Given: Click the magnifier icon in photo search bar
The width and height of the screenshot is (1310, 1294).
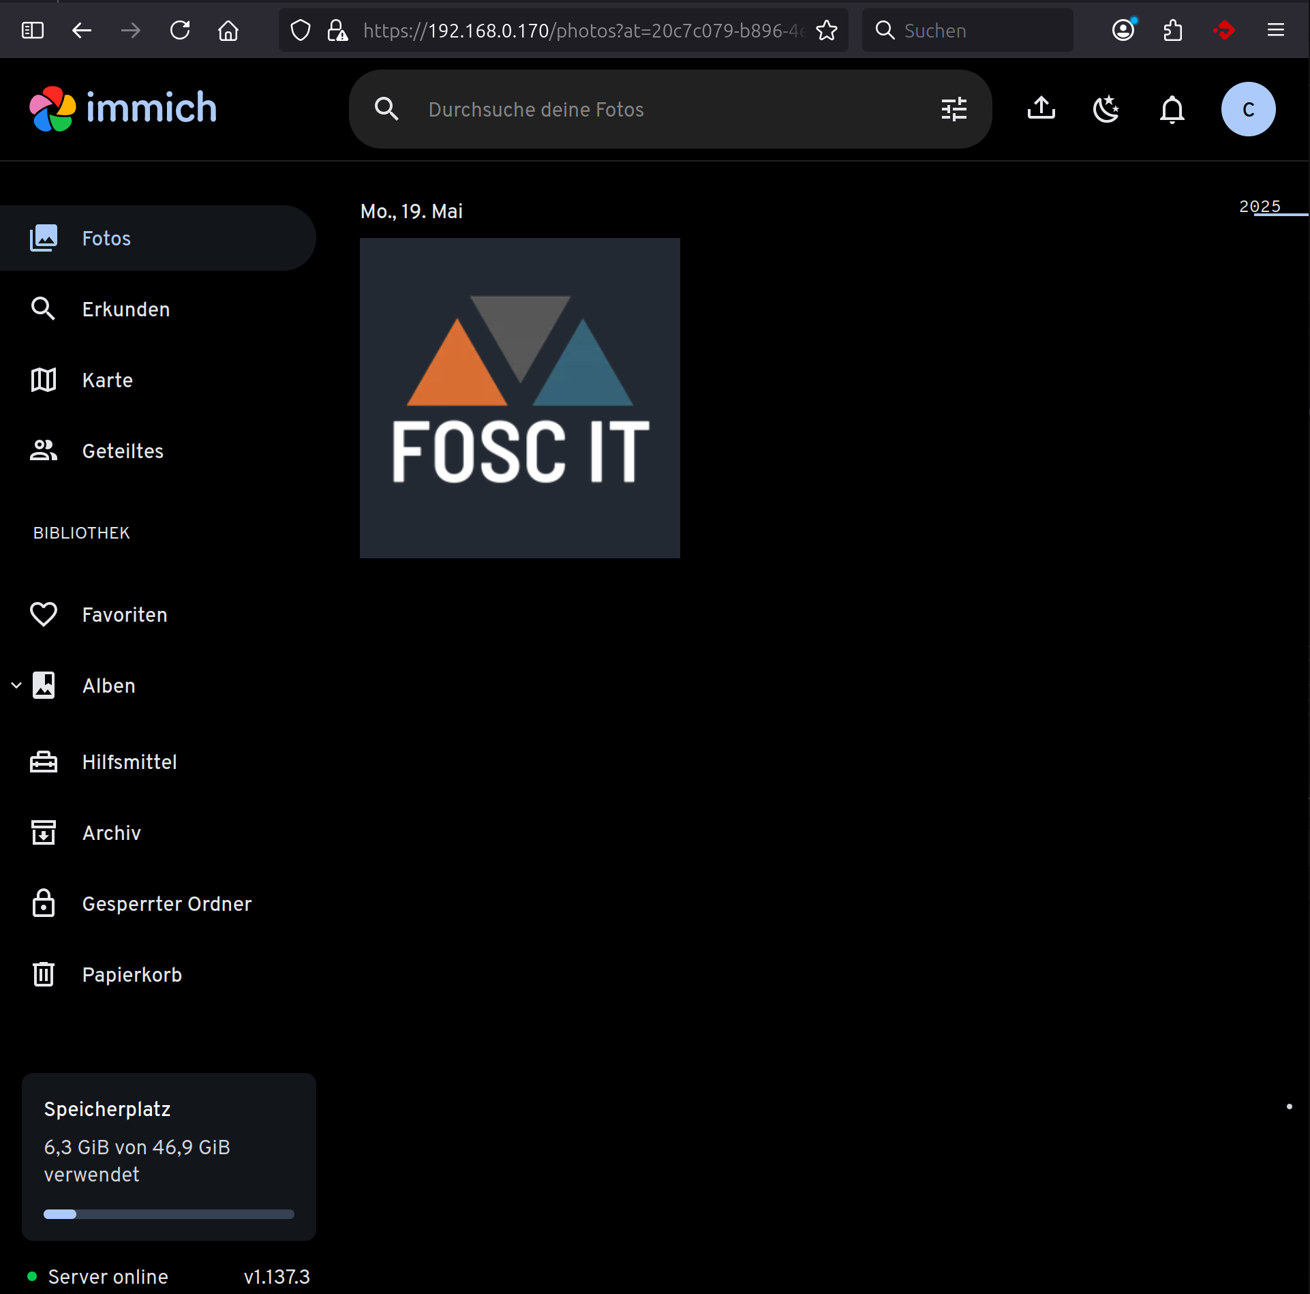Looking at the screenshot, I should 386,109.
